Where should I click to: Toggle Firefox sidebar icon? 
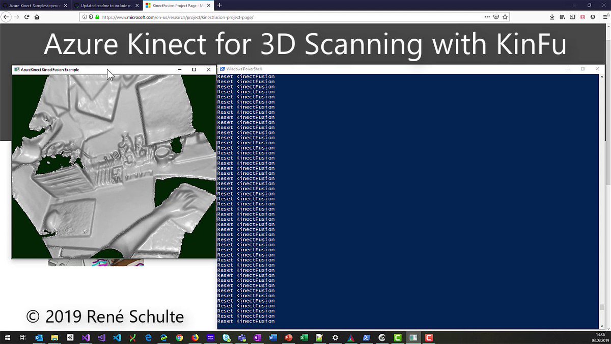(x=572, y=17)
